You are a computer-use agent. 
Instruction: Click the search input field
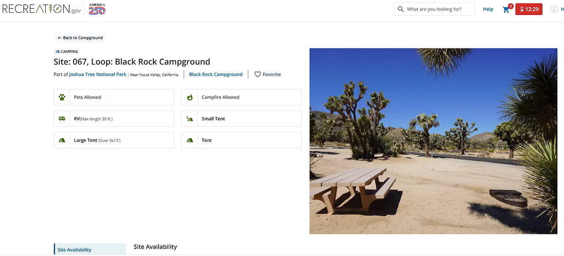[438, 9]
